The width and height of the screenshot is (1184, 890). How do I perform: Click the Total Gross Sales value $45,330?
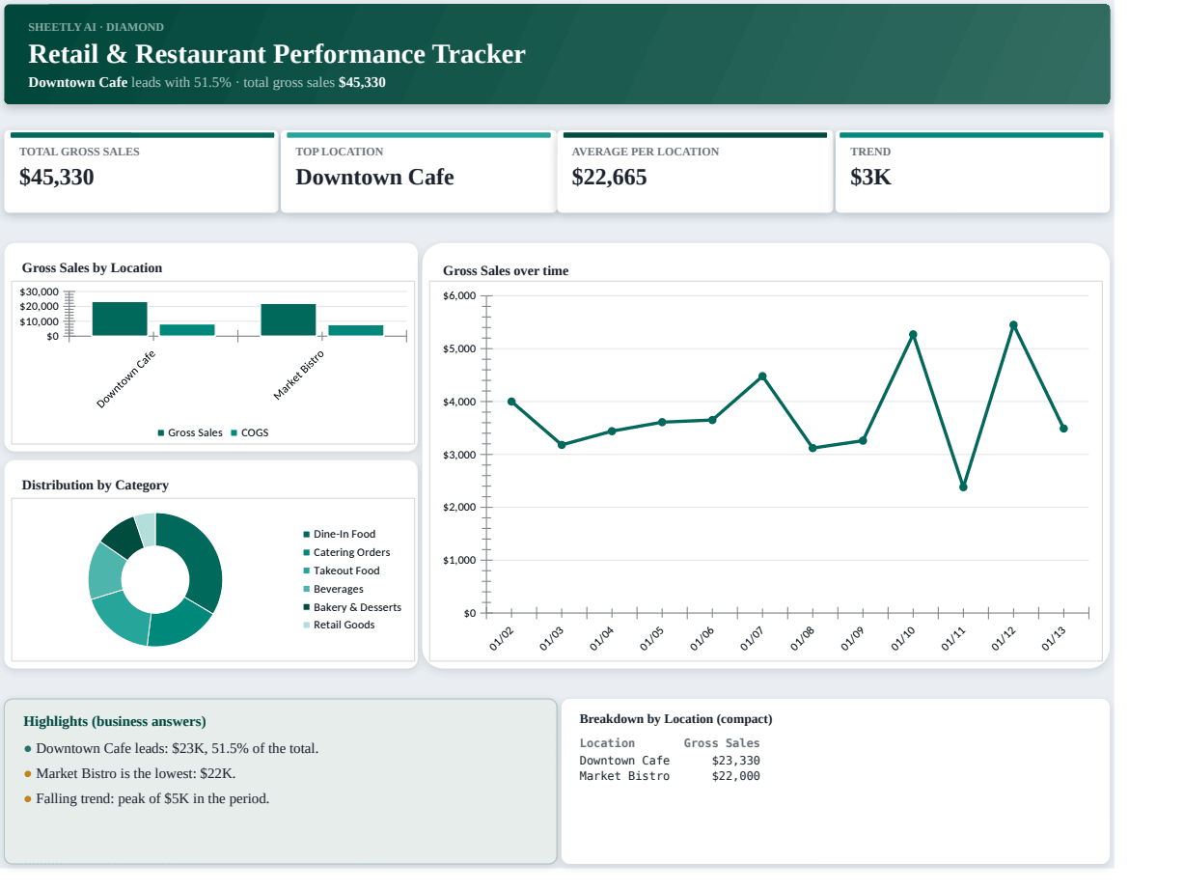pyautogui.click(x=57, y=178)
